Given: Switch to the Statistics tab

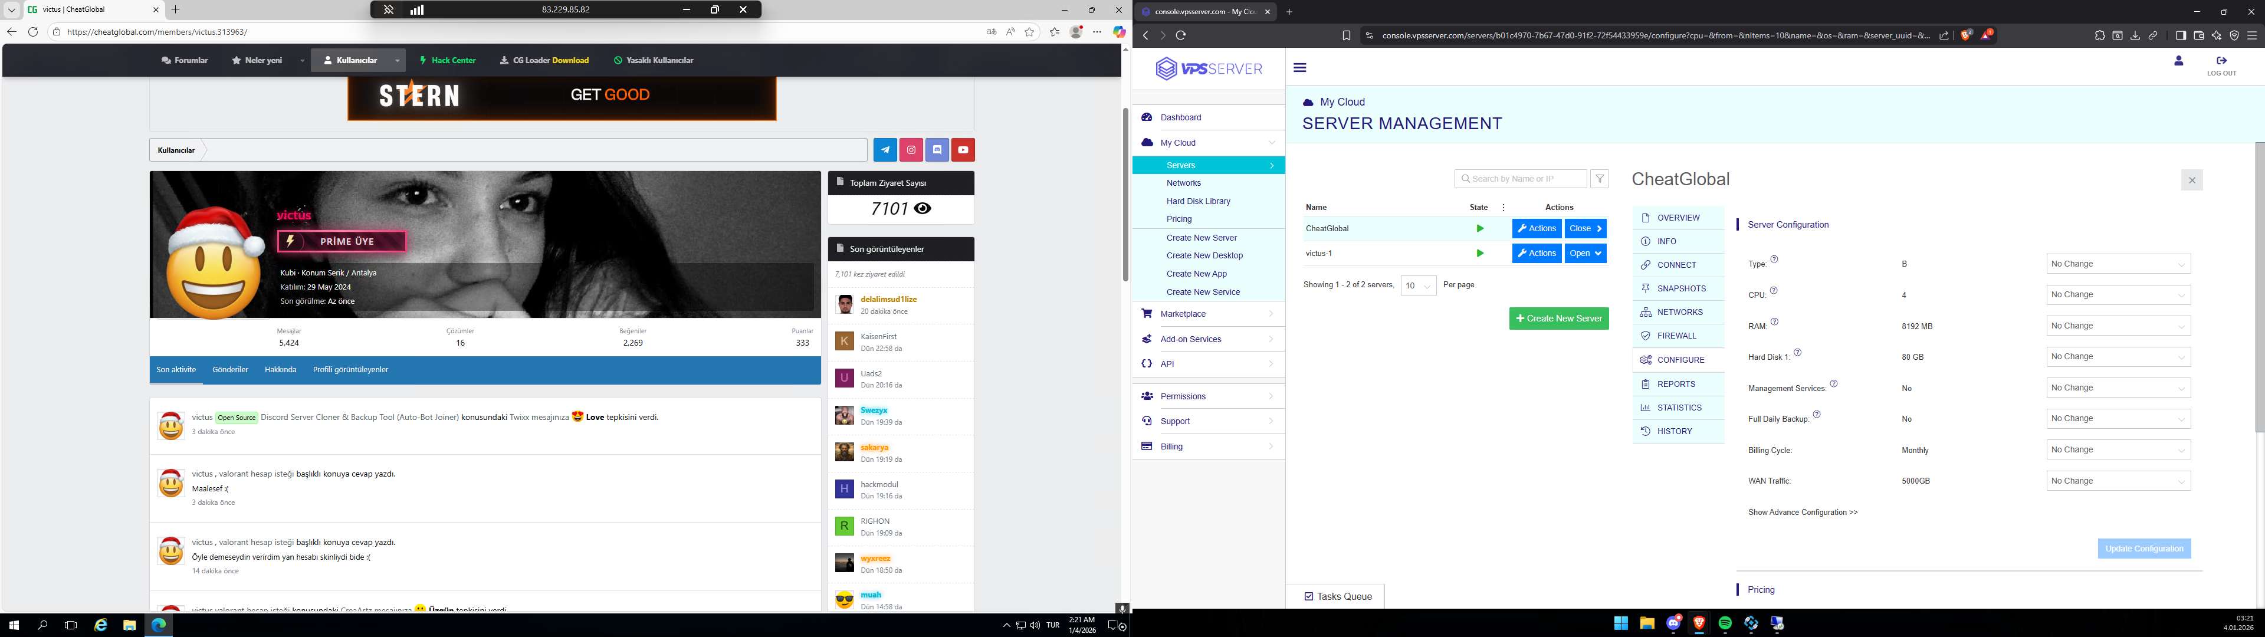Looking at the screenshot, I should pyautogui.click(x=1679, y=408).
